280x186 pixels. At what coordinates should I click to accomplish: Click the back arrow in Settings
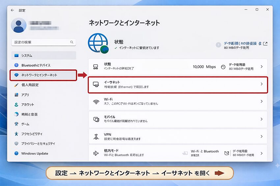pos(13,10)
